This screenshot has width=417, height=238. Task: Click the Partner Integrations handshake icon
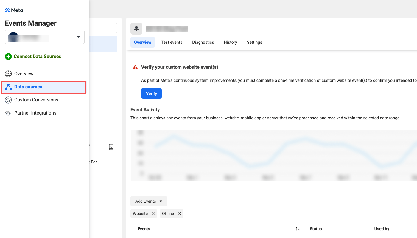8,113
